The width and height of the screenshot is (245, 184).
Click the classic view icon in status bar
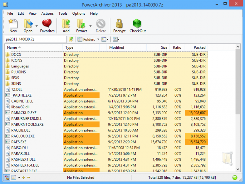click(x=7, y=177)
